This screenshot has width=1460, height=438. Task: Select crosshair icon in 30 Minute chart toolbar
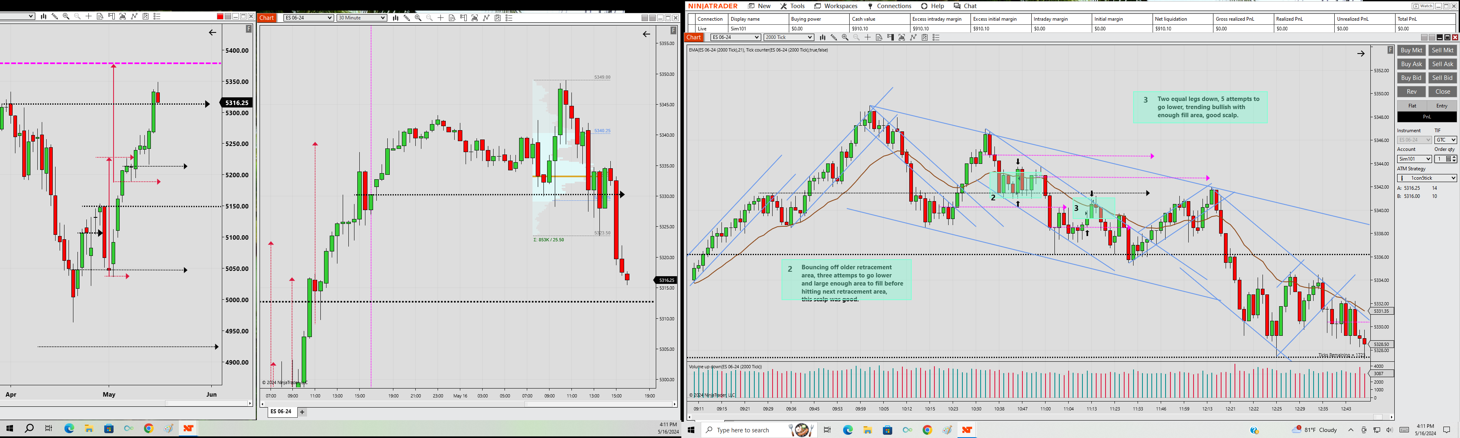click(x=440, y=18)
